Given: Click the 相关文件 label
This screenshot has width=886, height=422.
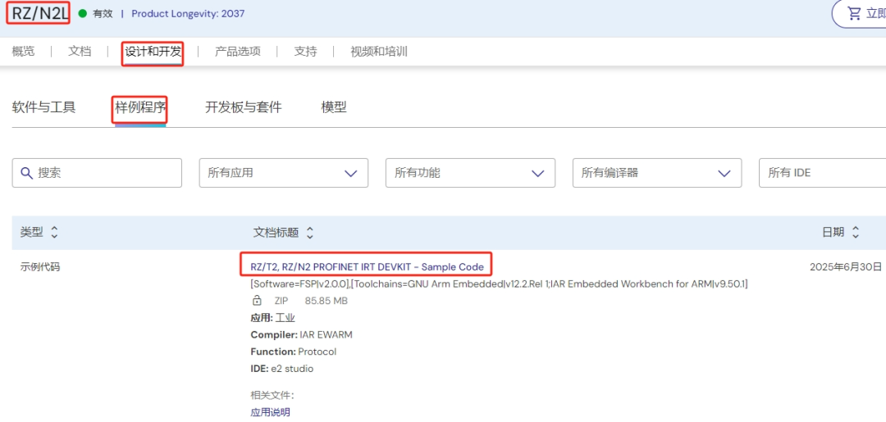Looking at the screenshot, I should pyautogui.click(x=272, y=395).
